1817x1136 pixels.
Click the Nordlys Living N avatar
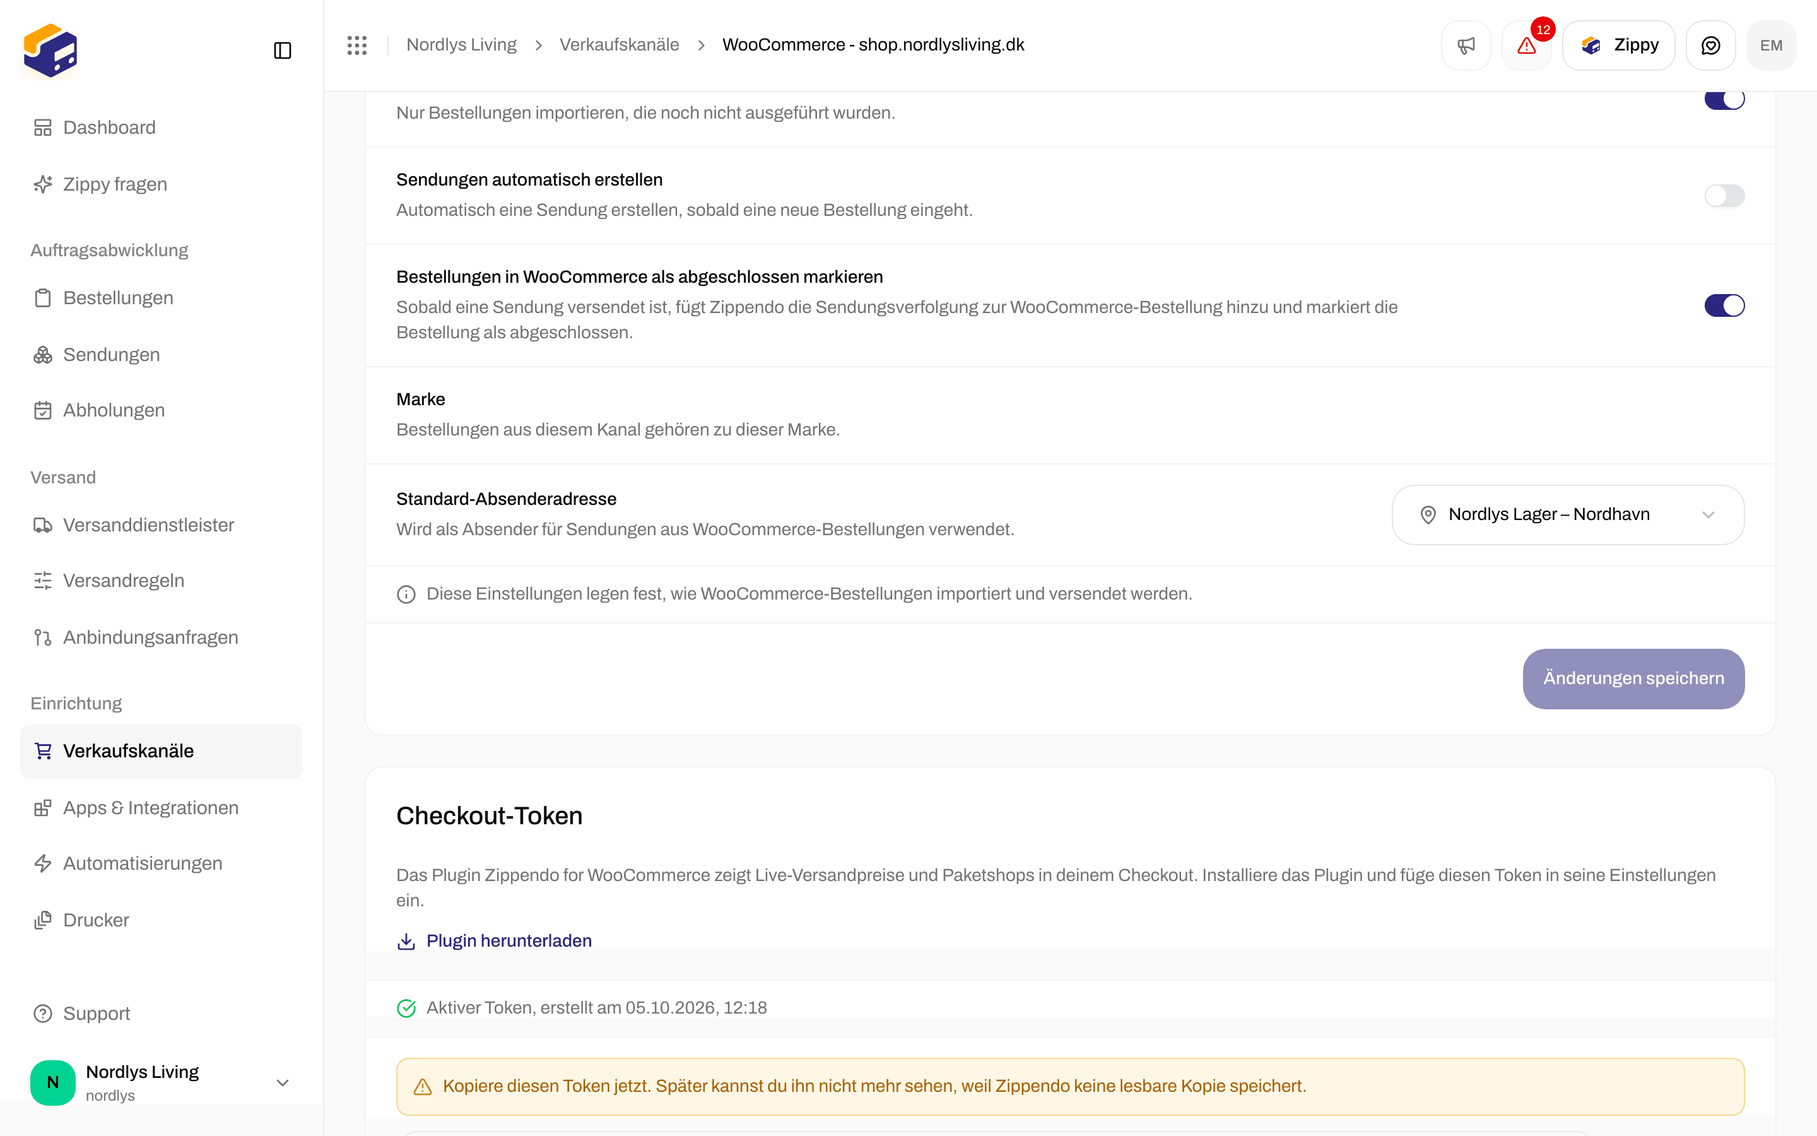(x=52, y=1082)
